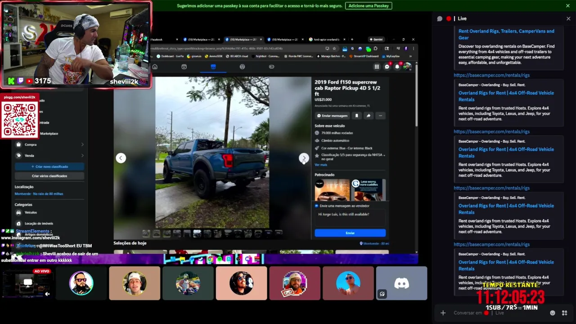Show the previous vehicle photo
The height and width of the screenshot is (324, 576).
point(121,158)
